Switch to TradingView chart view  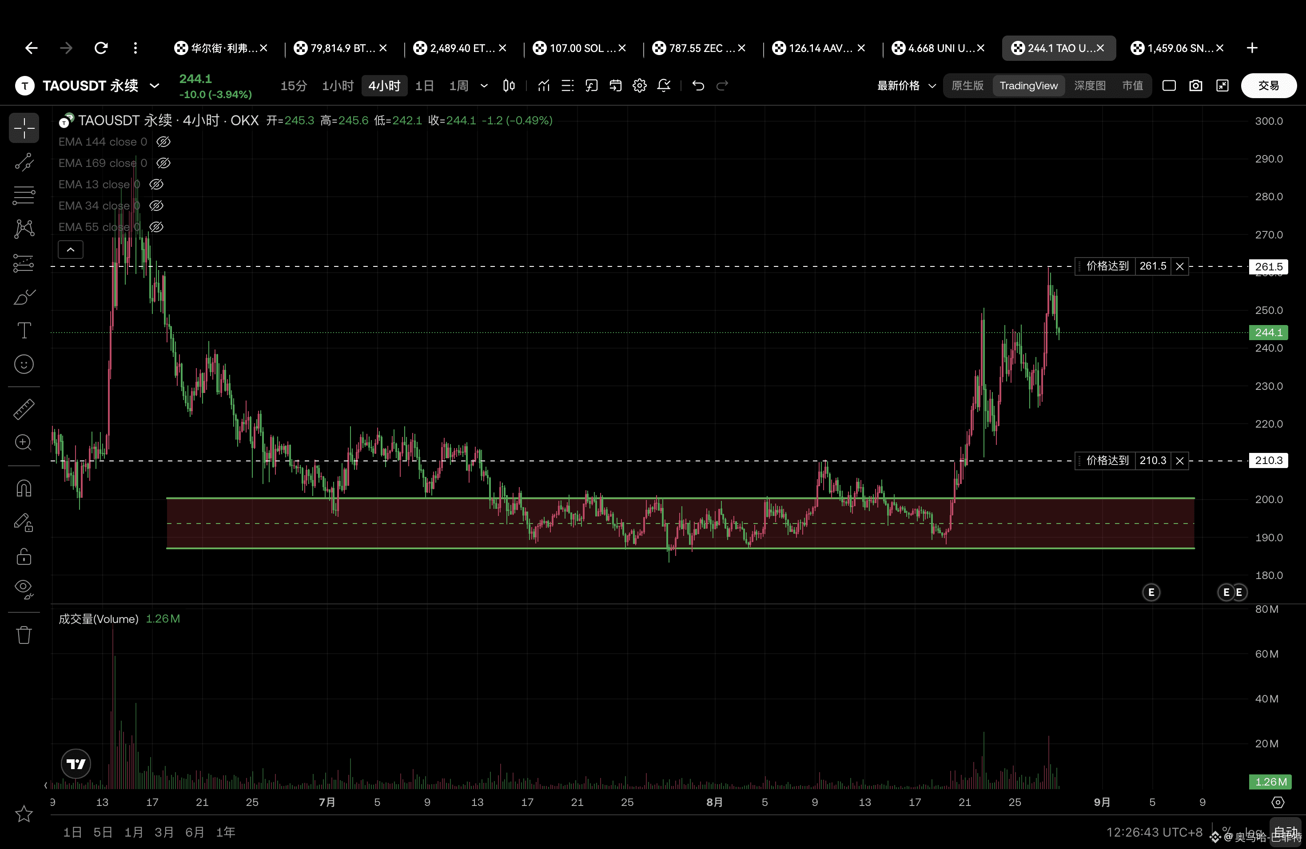pyautogui.click(x=1028, y=86)
